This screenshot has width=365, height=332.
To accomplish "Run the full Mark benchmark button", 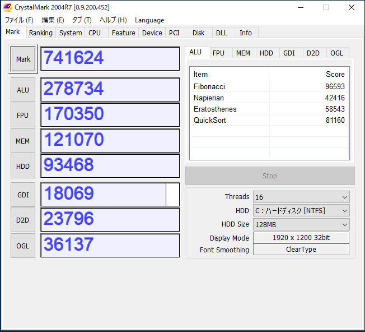I will coord(23,59).
